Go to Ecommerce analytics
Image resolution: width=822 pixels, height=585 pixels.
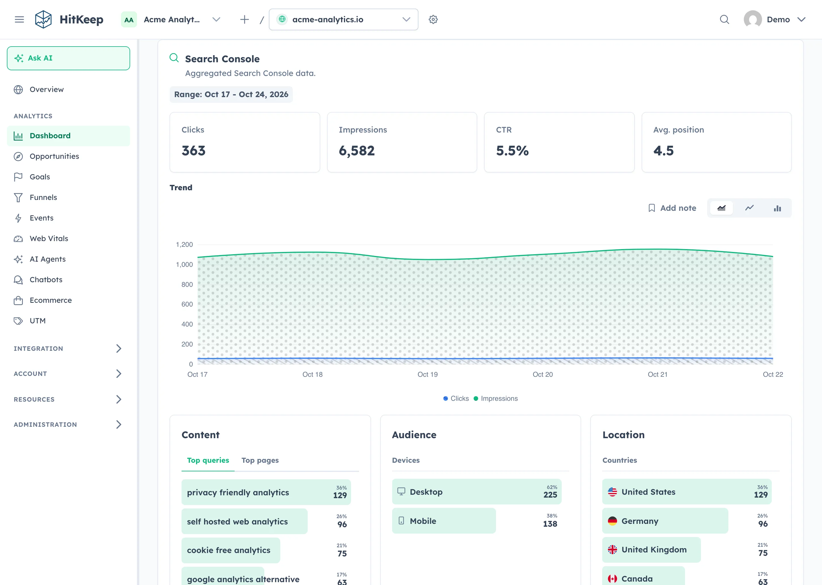tap(68, 300)
